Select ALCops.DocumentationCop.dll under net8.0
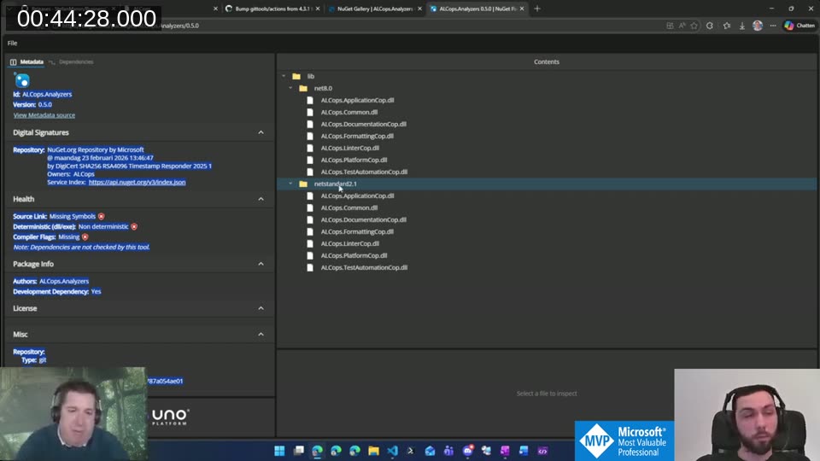This screenshot has height=461, width=820. 364,125
